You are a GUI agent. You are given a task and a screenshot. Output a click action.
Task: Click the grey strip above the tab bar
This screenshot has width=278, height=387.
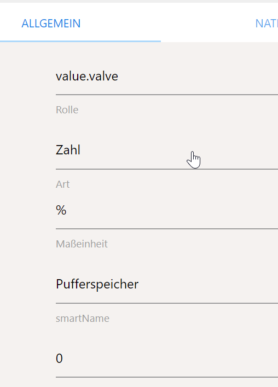click(139, 1)
